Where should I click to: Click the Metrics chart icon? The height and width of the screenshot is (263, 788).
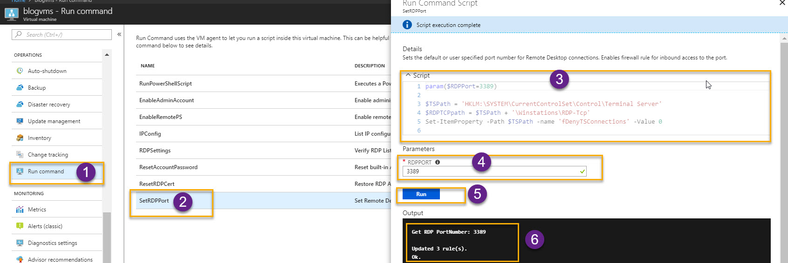click(20, 210)
